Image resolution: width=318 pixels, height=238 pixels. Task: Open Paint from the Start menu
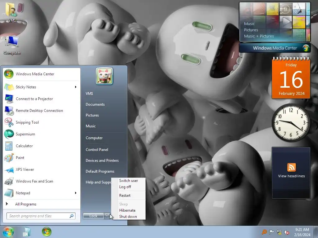(42, 158)
